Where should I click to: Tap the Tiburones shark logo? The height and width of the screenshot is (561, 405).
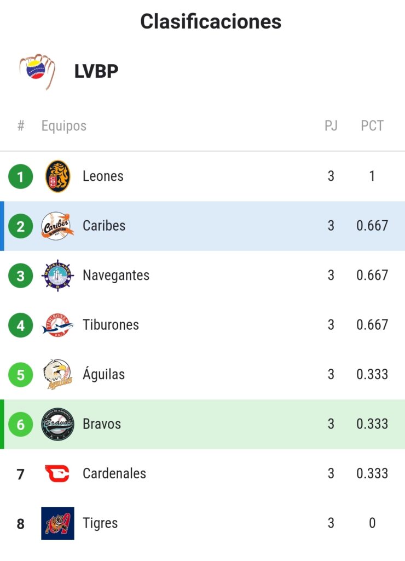click(57, 325)
